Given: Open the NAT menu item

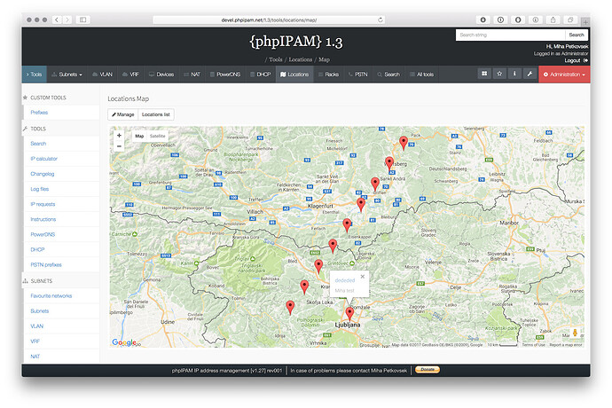Looking at the screenshot, I should [192, 75].
